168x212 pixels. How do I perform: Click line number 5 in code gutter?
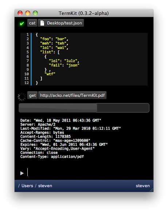click(x=28, y=52)
